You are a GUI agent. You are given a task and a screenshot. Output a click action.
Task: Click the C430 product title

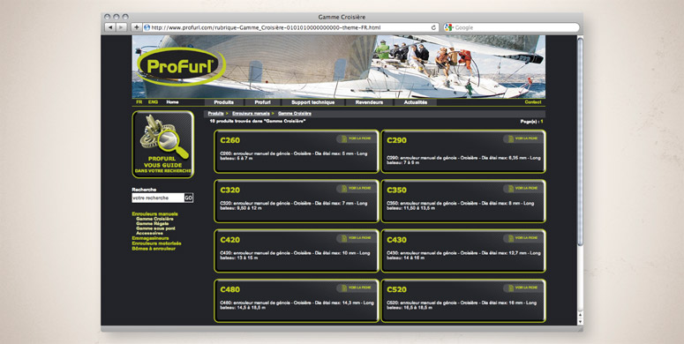(396, 240)
